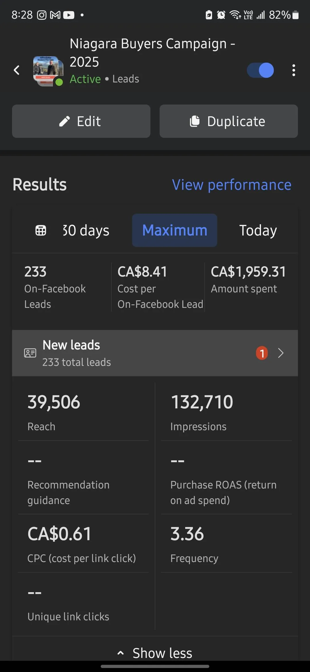Viewport: 310px width, 672px height.
Task: Tap the pencil icon on Edit
Action: click(64, 121)
